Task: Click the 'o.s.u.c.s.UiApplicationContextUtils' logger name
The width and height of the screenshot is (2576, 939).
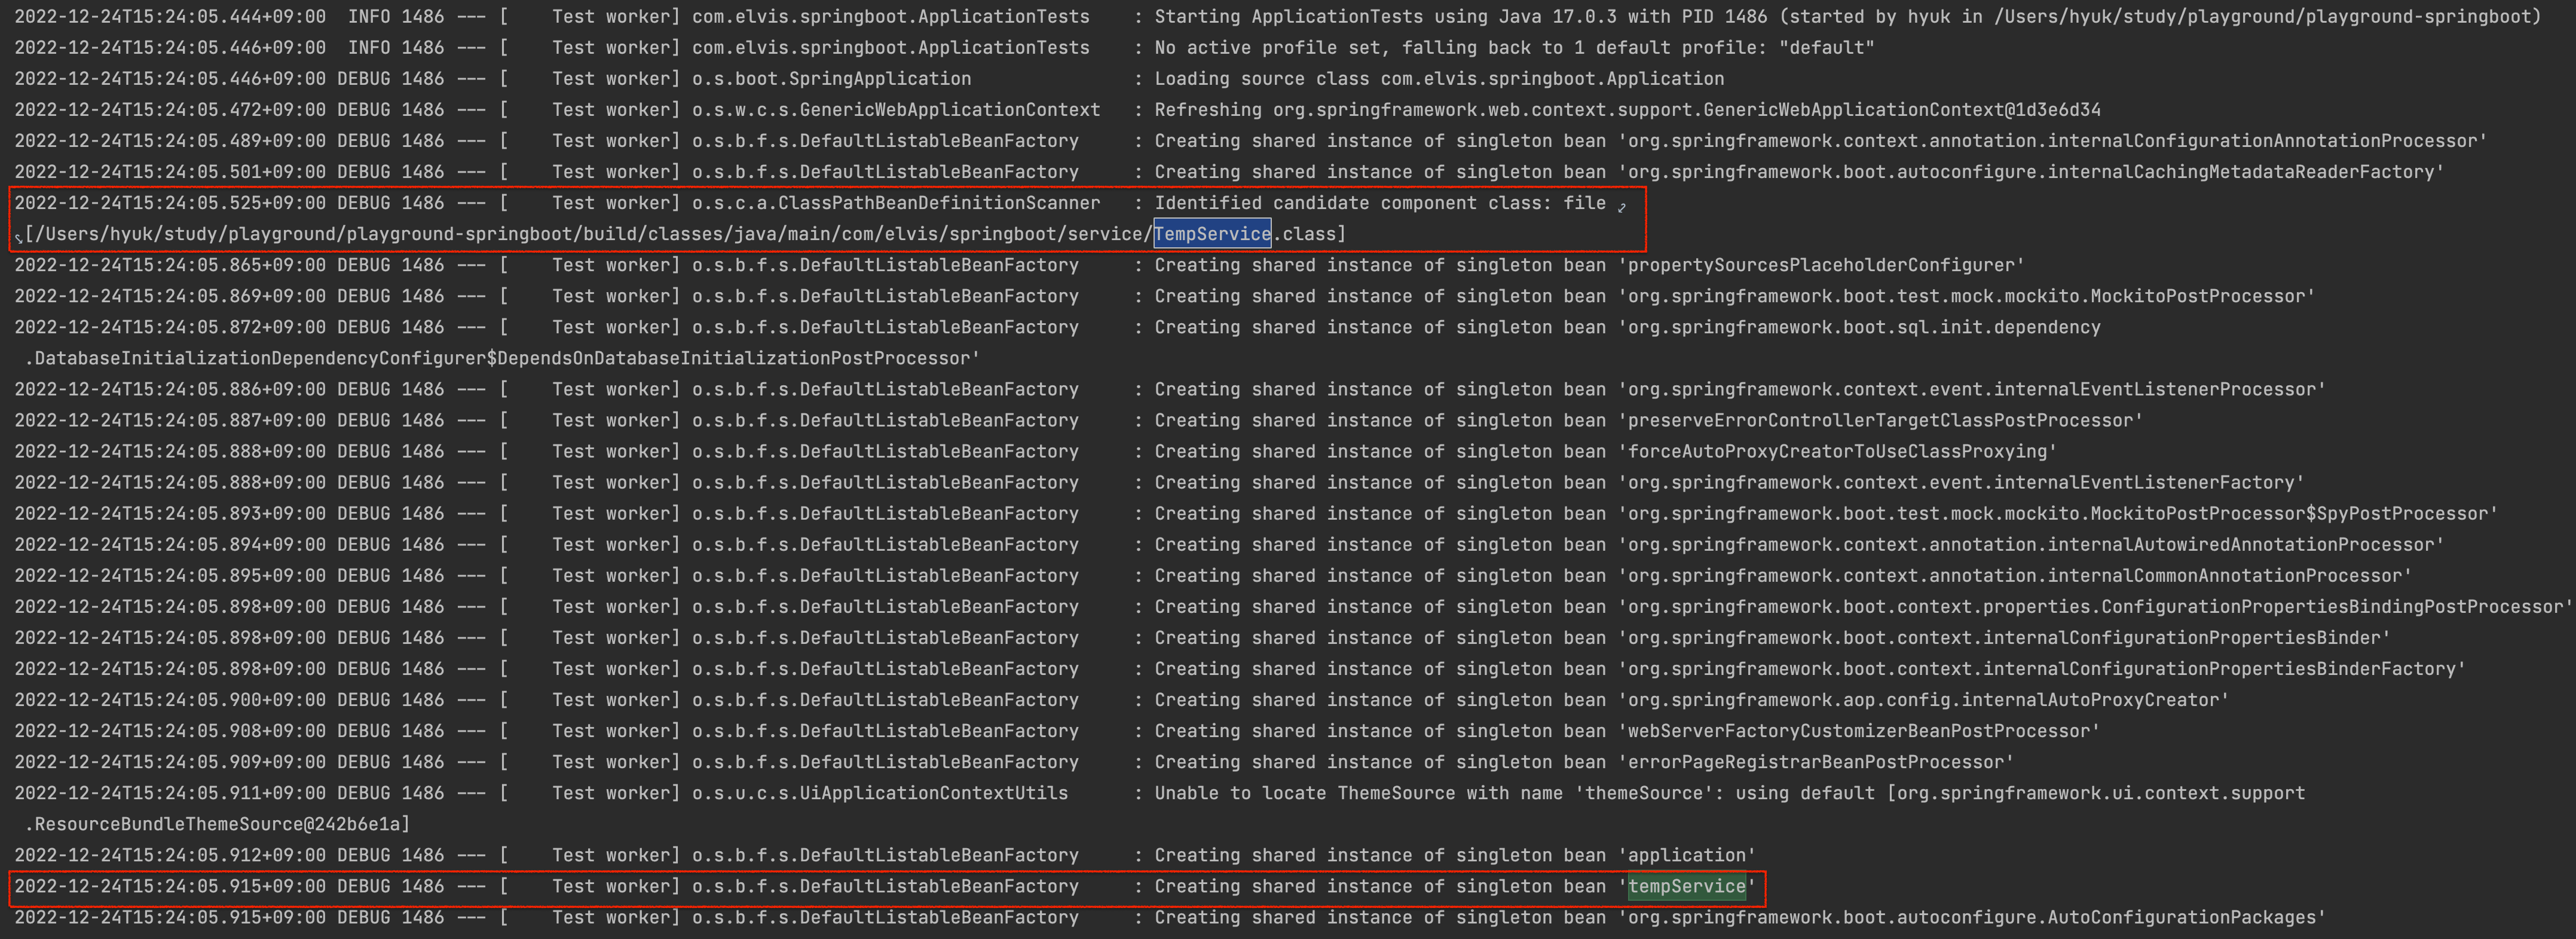Action: pyautogui.click(x=880, y=793)
